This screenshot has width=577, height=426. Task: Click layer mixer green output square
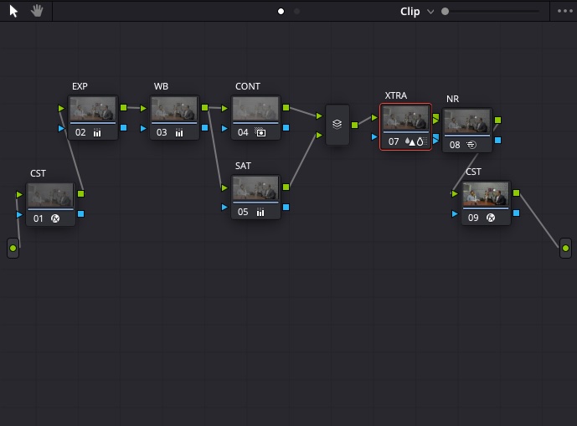[x=355, y=125]
